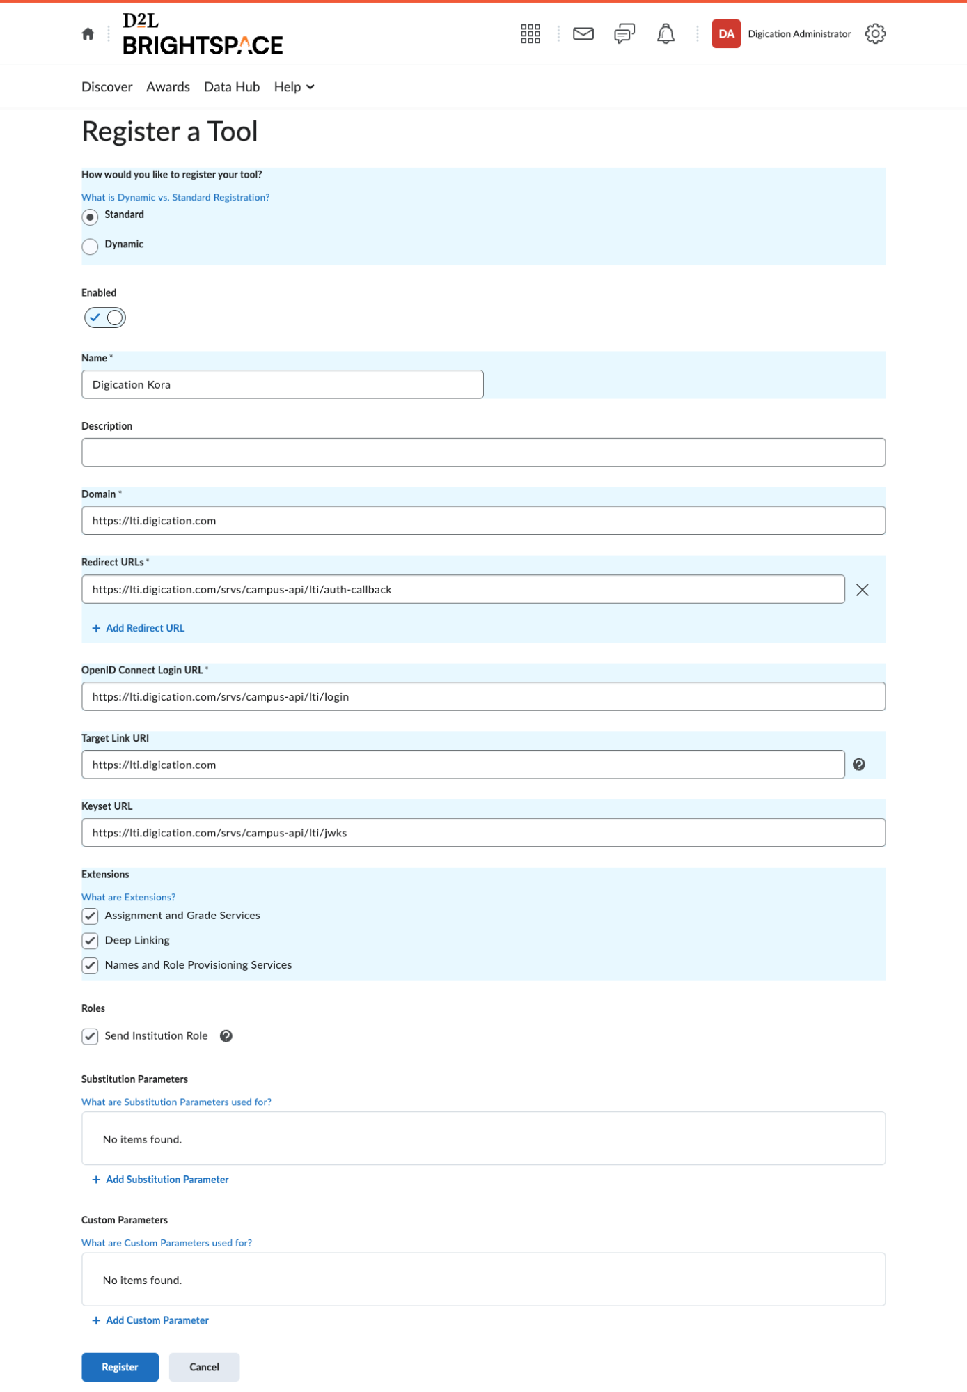Image resolution: width=967 pixels, height=1392 pixels.
Task: Open the subscription alerts chat icon
Action: click(624, 33)
